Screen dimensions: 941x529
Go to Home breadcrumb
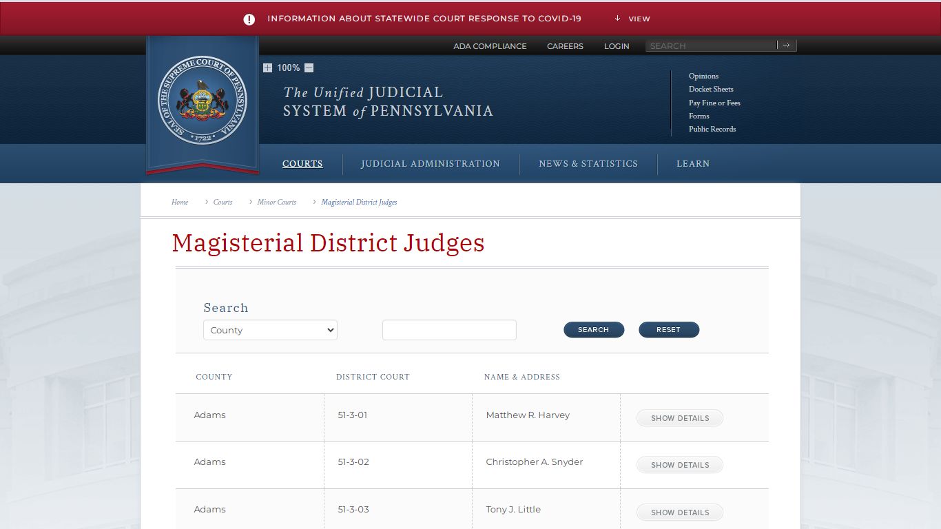pos(180,202)
